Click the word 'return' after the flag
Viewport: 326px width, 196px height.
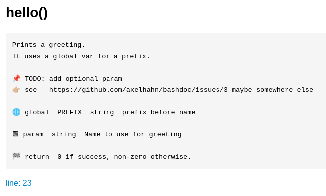coord(37,157)
